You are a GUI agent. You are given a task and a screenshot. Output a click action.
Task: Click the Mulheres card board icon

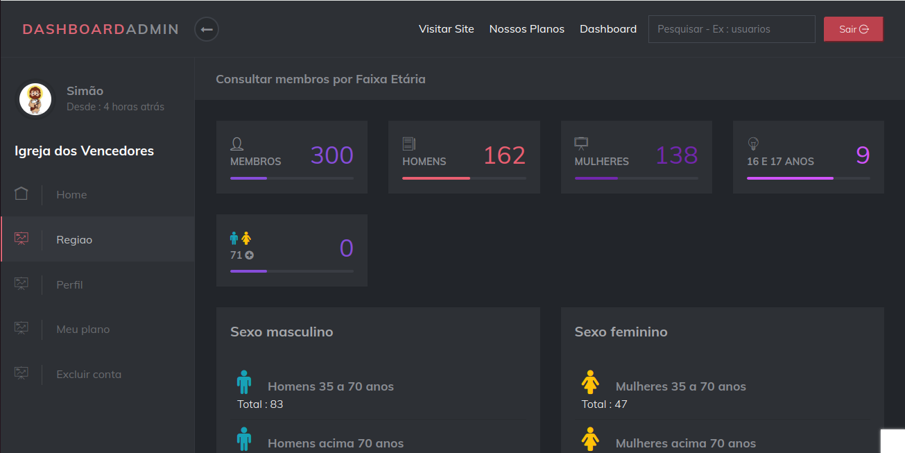(x=581, y=144)
